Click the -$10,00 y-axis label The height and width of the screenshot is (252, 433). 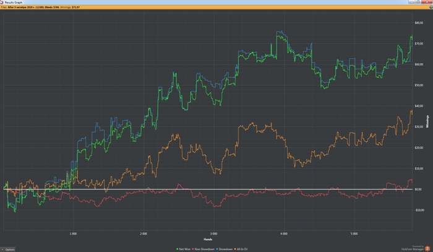(419, 211)
